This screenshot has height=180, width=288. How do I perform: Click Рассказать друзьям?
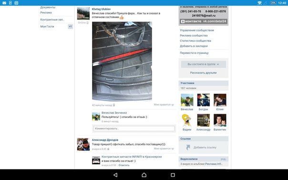tap(203, 73)
